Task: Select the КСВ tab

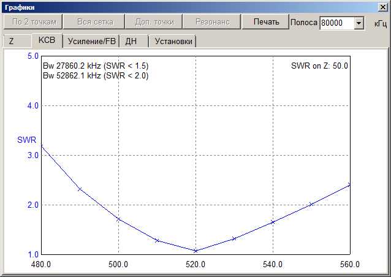Action: [x=47, y=41]
